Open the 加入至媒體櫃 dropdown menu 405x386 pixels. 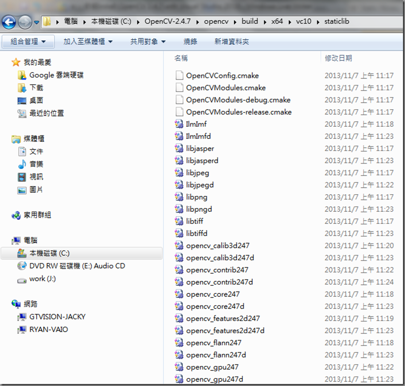click(x=88, y=41)
